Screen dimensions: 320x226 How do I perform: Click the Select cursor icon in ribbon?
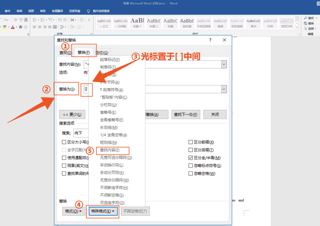(x=305, y=28)
